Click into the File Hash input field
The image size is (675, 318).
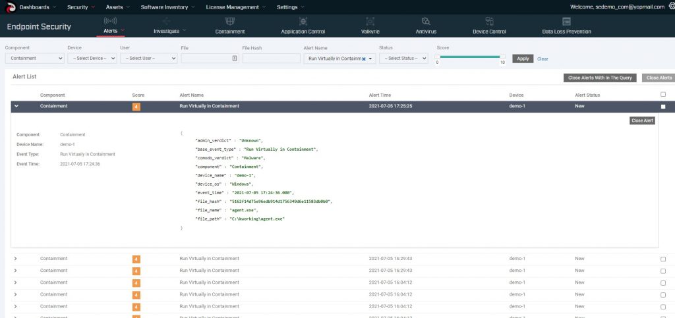(271, 59)
